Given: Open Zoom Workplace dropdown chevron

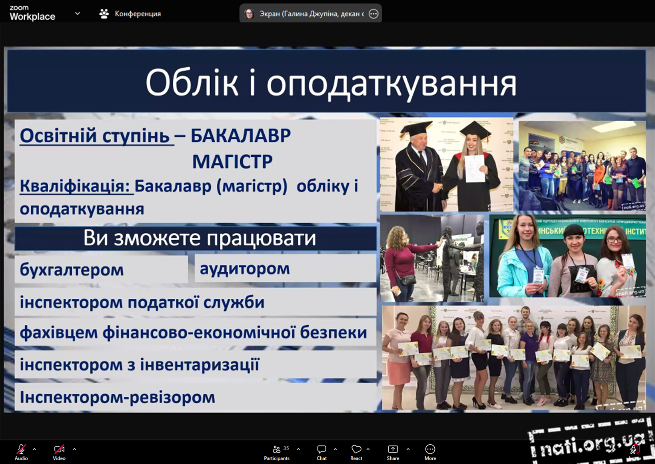Looking at the screenshot, I should tap(78, 13).
